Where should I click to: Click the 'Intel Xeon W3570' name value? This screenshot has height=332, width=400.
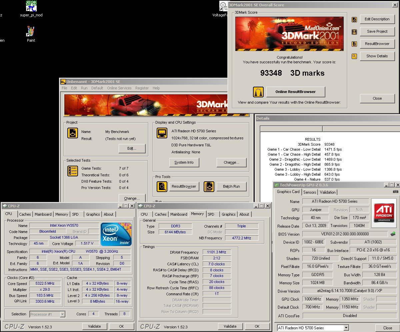[64, 225]
